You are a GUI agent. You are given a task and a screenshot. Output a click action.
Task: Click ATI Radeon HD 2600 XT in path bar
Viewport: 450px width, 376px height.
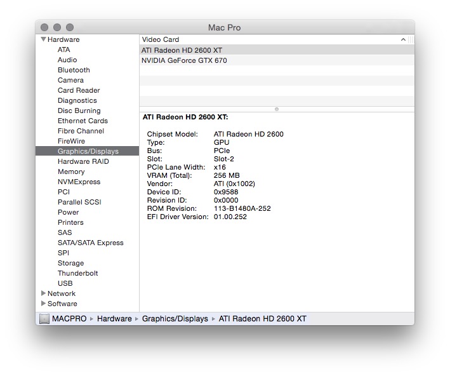263,319
